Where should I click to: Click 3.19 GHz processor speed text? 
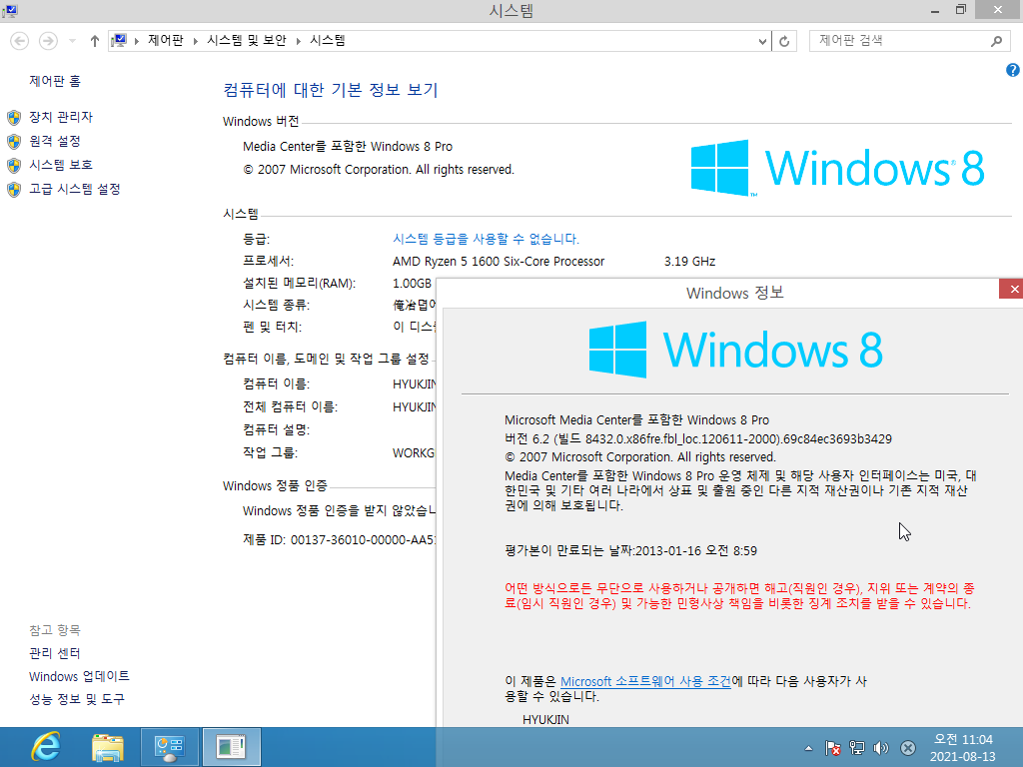click(x=689, y=262)
